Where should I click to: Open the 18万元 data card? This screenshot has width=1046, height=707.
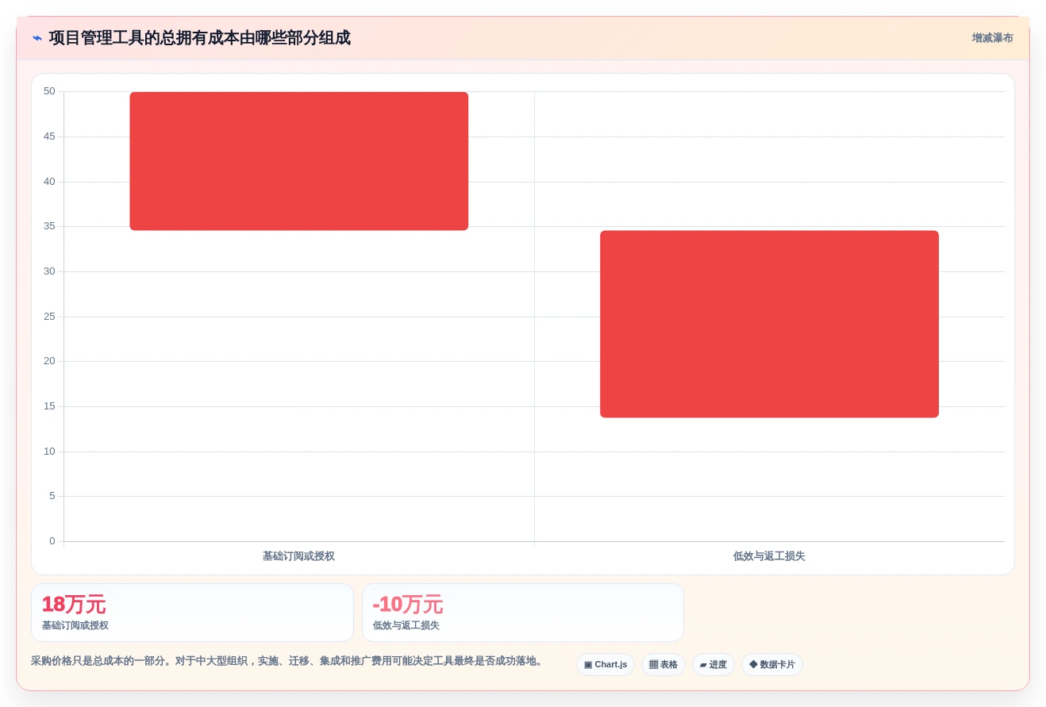pos(192,613)
